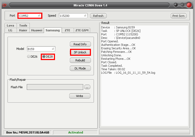Click the middle gray round window button
The image size is (195, 137).
pyautogui.click(x=182, y=5)
